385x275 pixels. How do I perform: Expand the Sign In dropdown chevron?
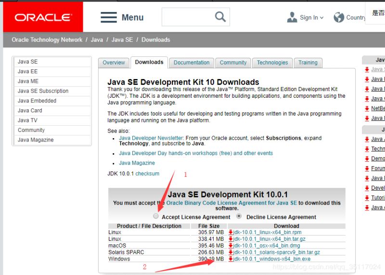pyautogui.click(x=321, y=18)
